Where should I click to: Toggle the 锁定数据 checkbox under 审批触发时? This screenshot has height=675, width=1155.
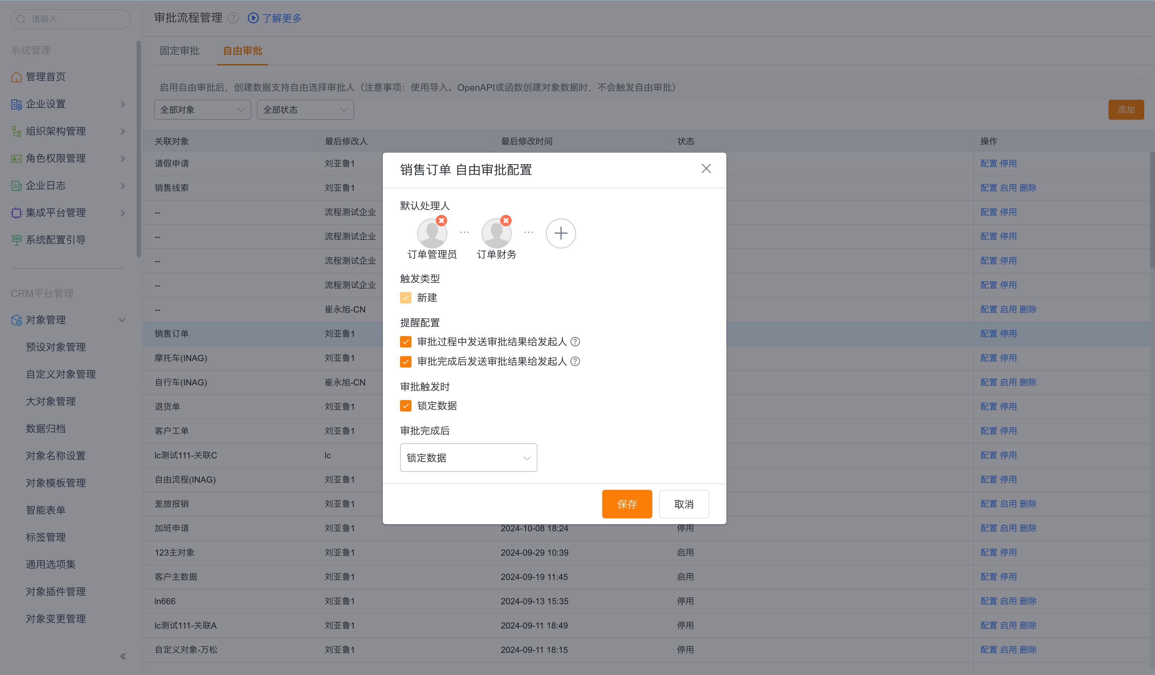406,406
